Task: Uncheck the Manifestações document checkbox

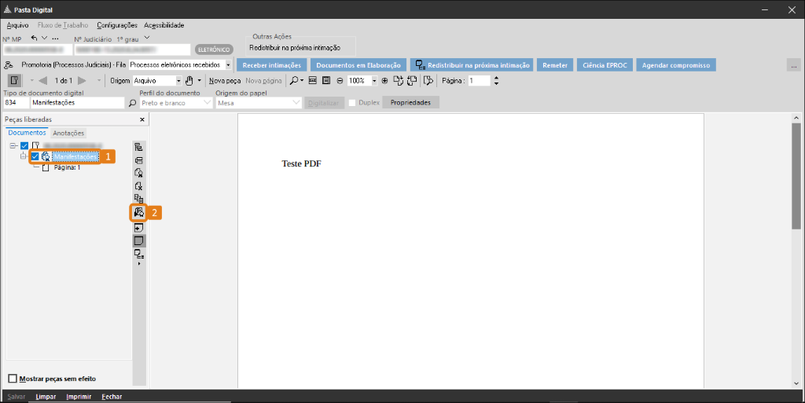Action: [35, 157]
